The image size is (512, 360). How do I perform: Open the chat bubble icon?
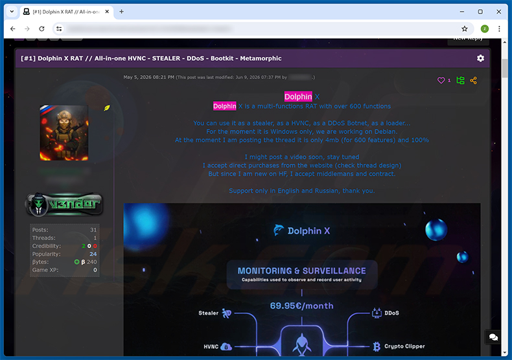click(x=493, y=337)
